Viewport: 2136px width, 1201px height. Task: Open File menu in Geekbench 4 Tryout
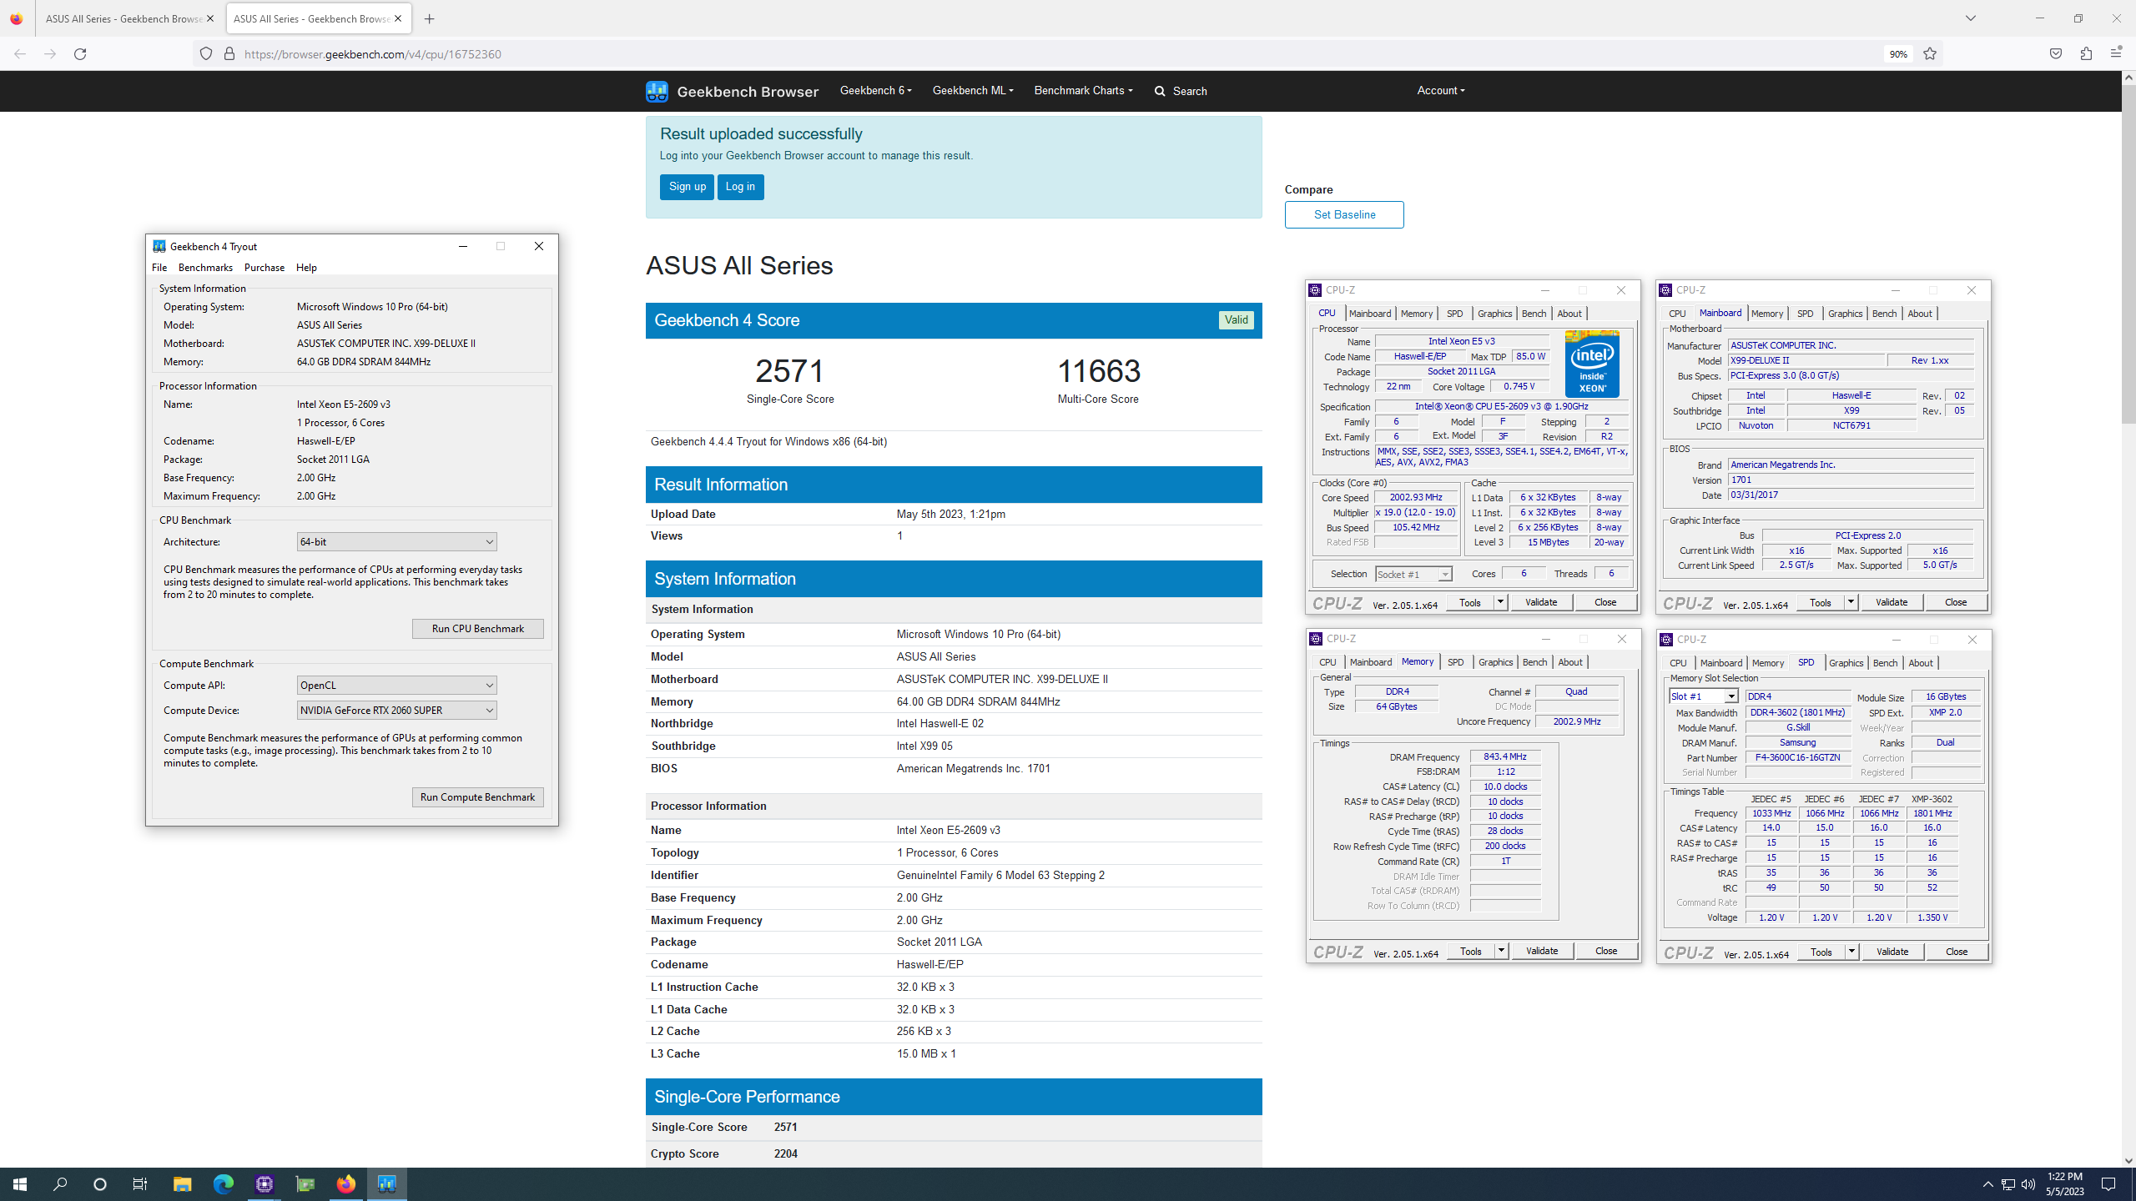[x=159, y=268]
